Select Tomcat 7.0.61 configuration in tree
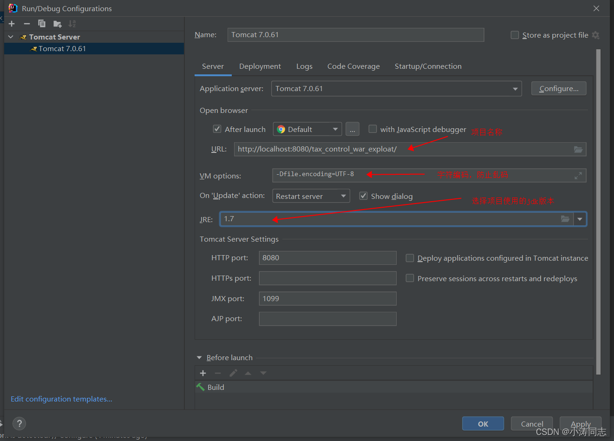Viewport: 614px width, 441px height. 94,49
